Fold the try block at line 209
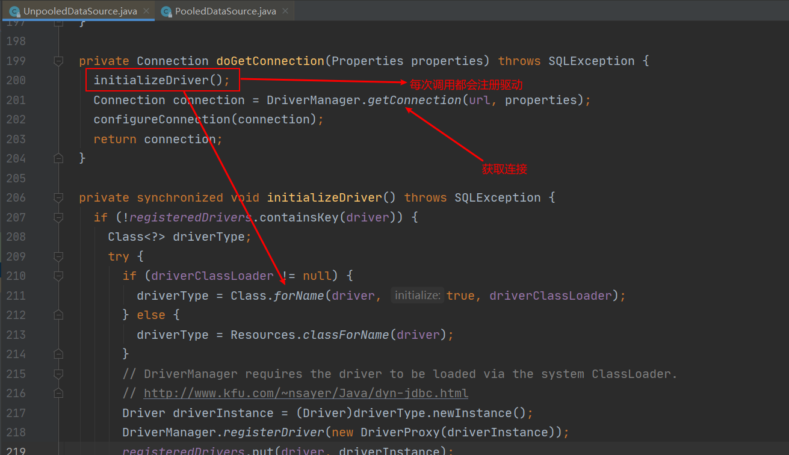Image resolution: width=789 pixels, height=455 pixels. [58, 256]
